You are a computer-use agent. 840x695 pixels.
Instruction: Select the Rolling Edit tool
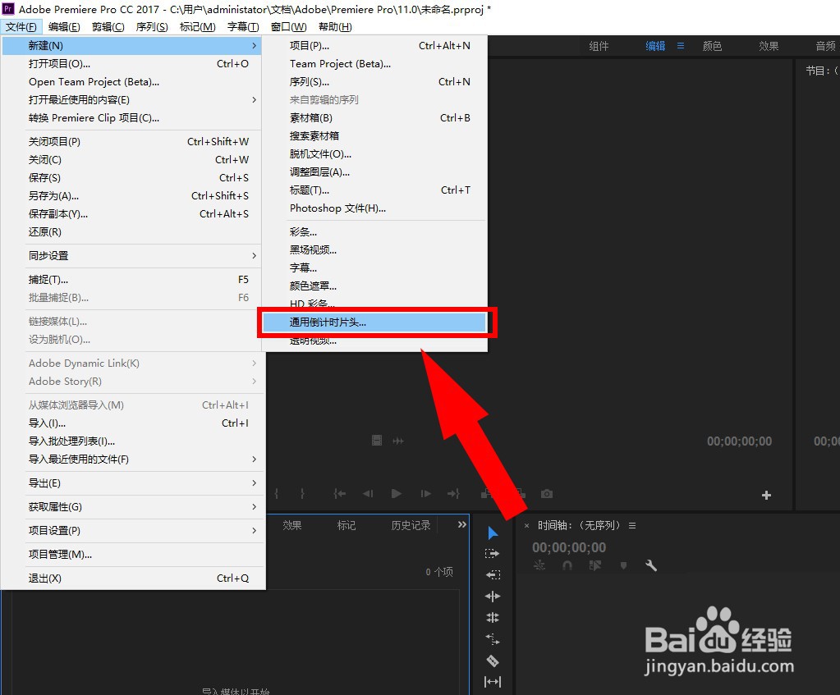pyautogui.click(x=493, y=617)
